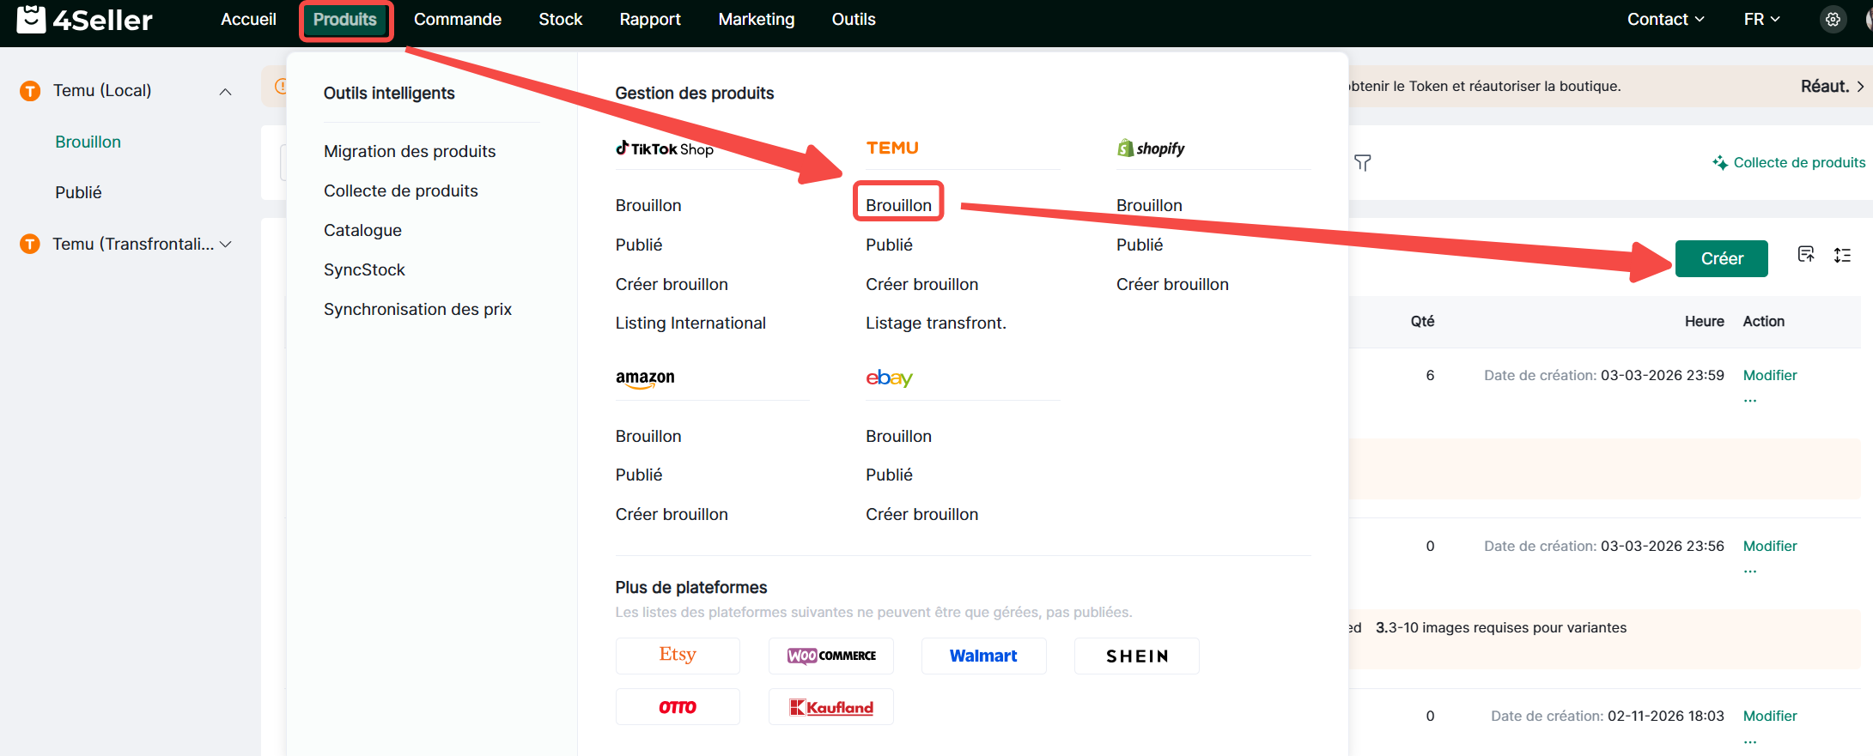The height and width of the screenshot is (756, 1873).
Task: Open the Kaufland platform tile
Action: tap(830, 707)
